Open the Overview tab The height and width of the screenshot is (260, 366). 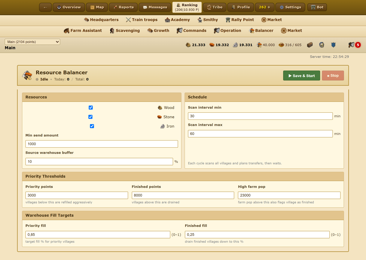(x=69, y=7)
